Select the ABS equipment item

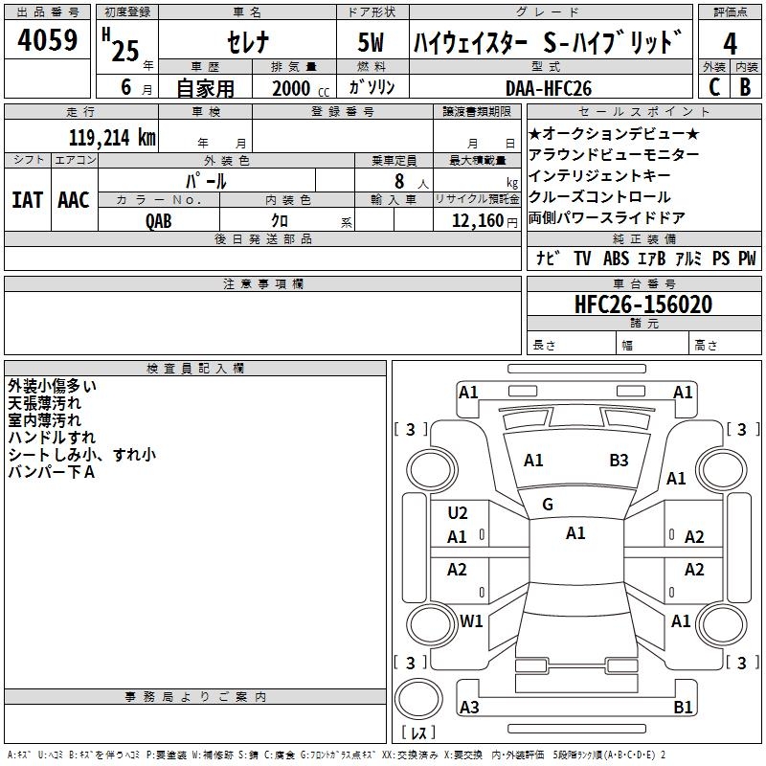click(x=616, y=259)
